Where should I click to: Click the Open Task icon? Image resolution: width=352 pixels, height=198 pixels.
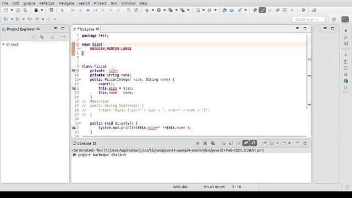pos(232,10)
